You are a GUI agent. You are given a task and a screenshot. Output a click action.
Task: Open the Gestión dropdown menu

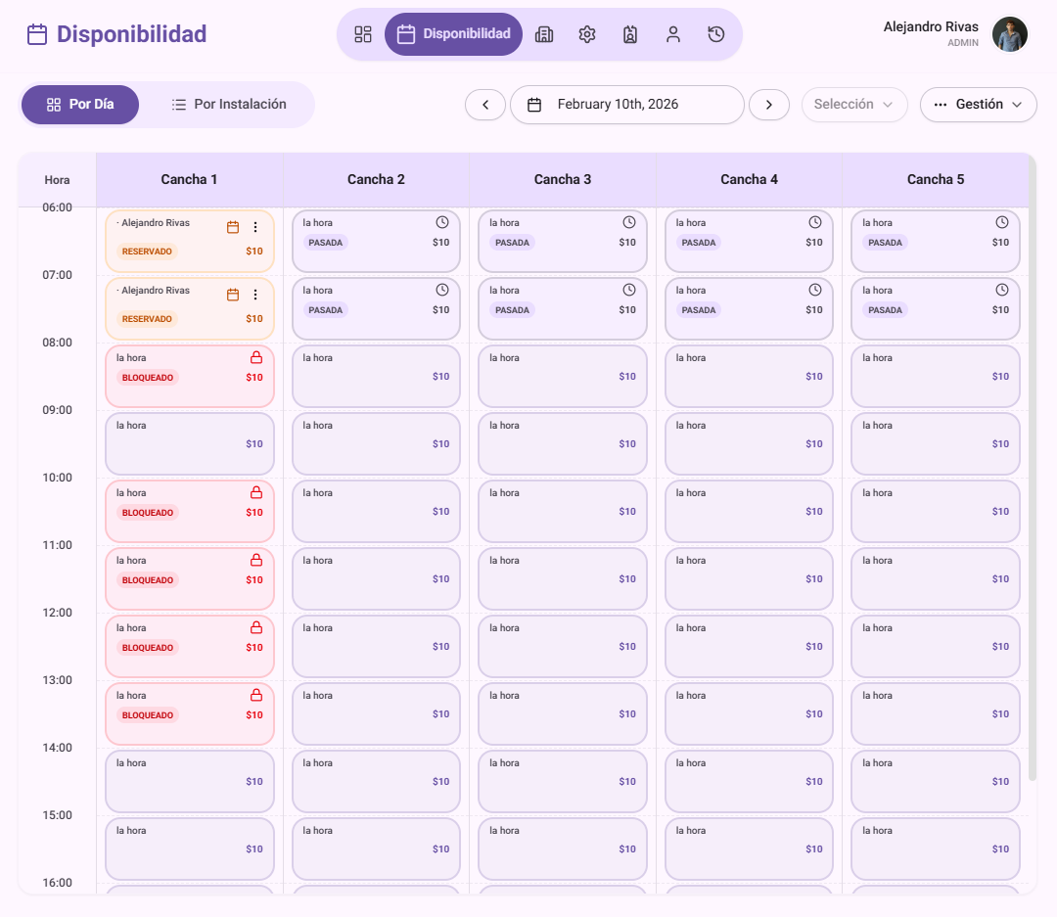click(x=978, y=105)
